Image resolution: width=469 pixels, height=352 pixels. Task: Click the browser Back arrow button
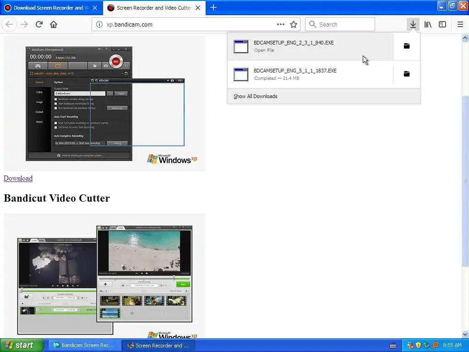click(9, 24)
